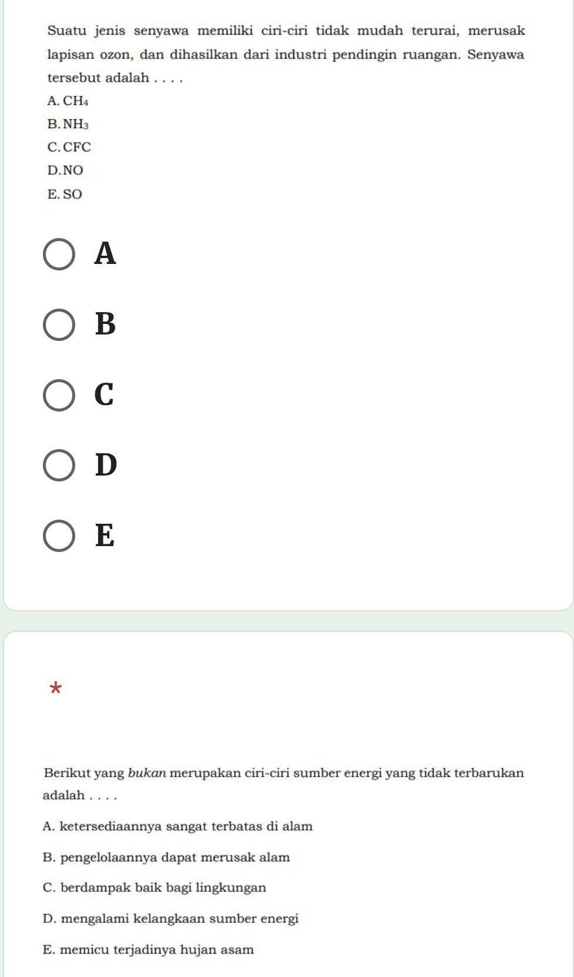This screenshot has width=574, height=977.
Task: Click 'B. pengelolaannya dapat merusak alam' line
Action: click(166, 857)
